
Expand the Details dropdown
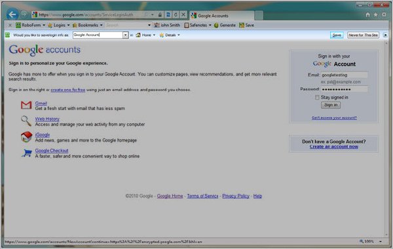pyautogui.click(x=179, y=35)
